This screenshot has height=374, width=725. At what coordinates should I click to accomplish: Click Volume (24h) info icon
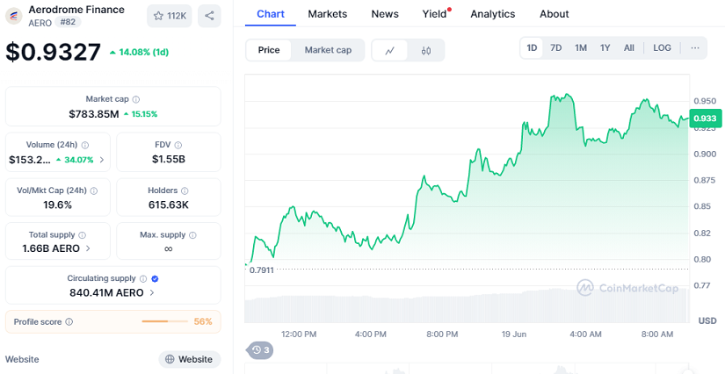pyautogui.click(x=85, y=145)
